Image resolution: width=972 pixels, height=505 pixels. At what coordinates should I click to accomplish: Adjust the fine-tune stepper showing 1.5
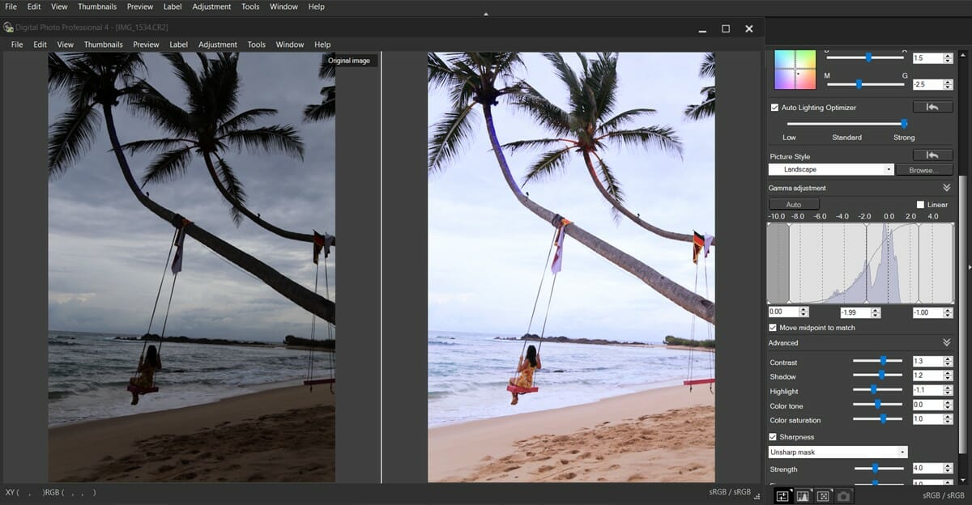pyautogui.click(x=949, y=58)
